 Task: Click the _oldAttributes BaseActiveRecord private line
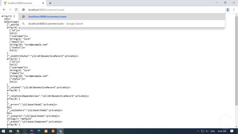(43, 56)
